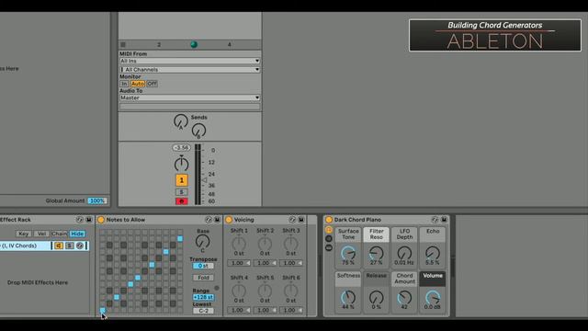Select Global Amount 100% field
The height and width of the screenshot is (331, 588).
click(97, 200)
